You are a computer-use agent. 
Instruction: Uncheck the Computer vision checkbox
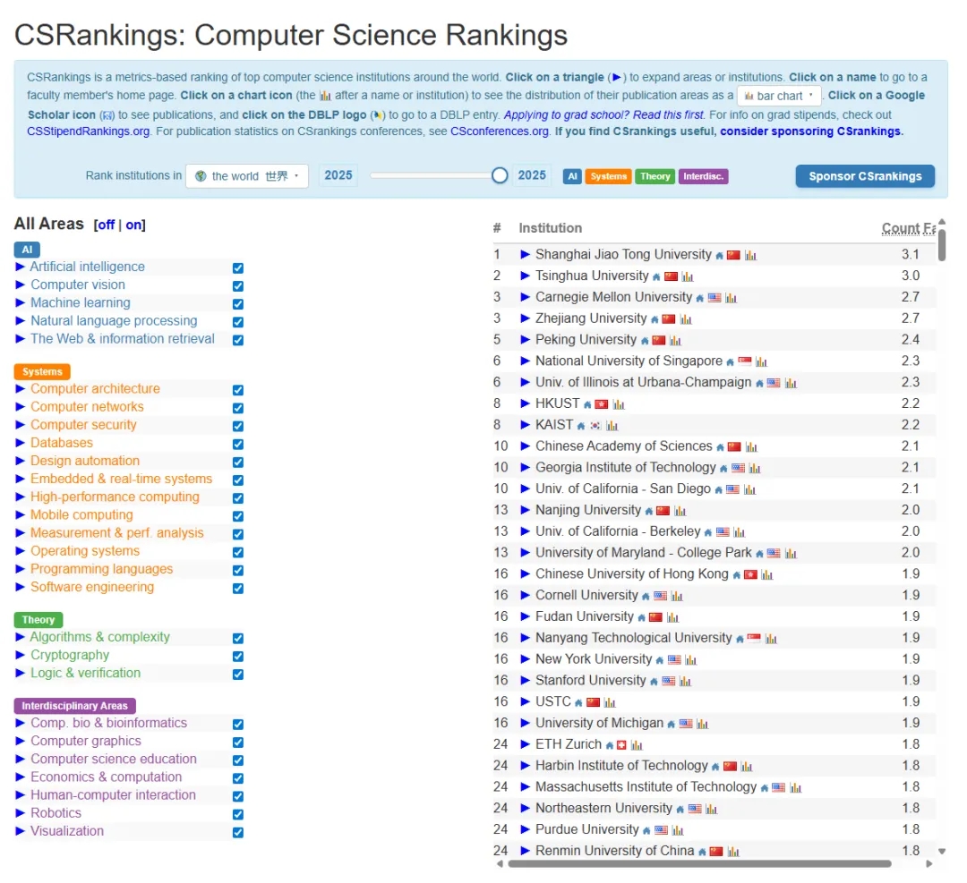pyautogui.click(x=238, y=285)
